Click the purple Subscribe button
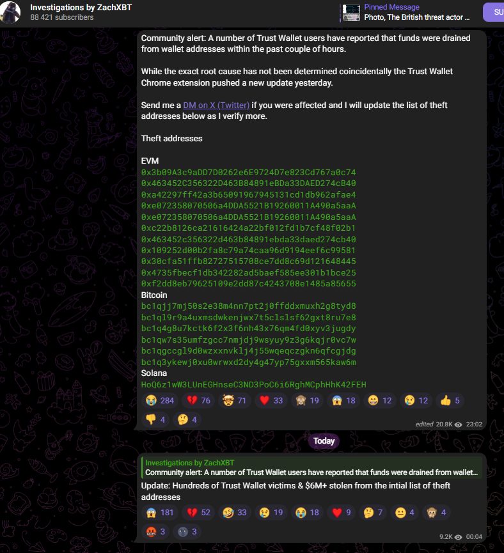Screen dimensions: 504x553 coord(493,12)
